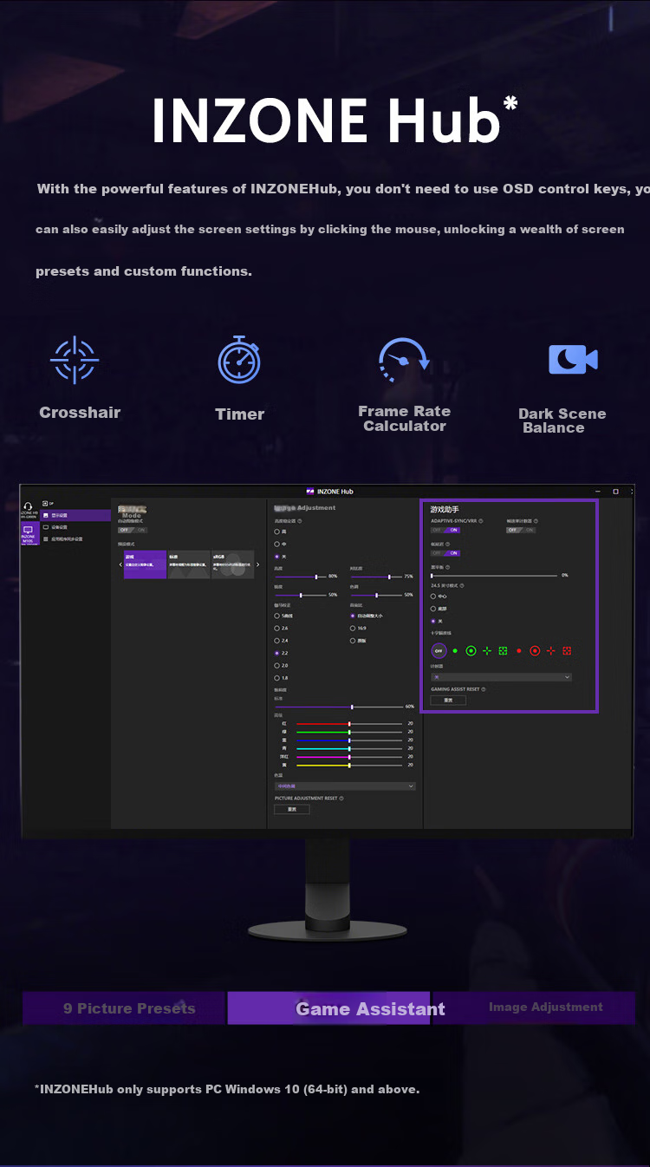
Task: Click the 'INZONE Hub' page heading
Action: point(335,121)
